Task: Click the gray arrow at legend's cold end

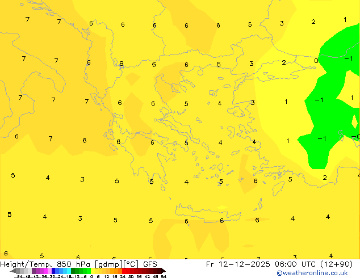Action: click(x=13, y=271)
